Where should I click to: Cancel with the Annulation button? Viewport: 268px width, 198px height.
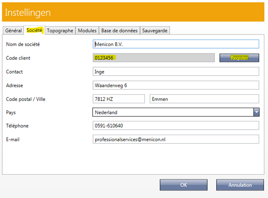click(x=240, y=185)
